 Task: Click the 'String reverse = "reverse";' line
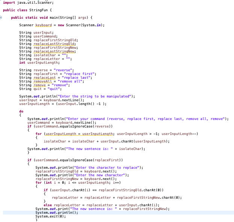coord(47,70)
